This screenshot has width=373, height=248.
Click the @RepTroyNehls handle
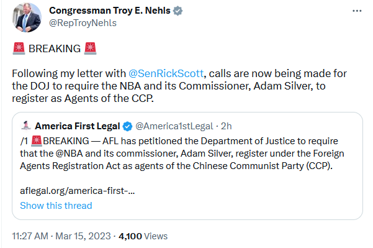(83, 23)
